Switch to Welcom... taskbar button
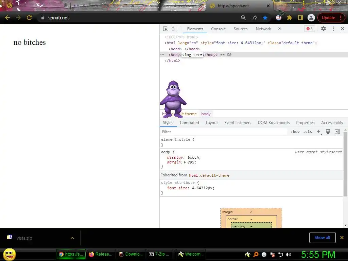This screenshot has height=261, width=348. [191, 254]
